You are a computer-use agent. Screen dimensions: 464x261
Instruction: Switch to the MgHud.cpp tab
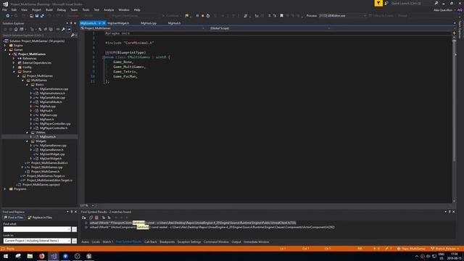point(149,23)
